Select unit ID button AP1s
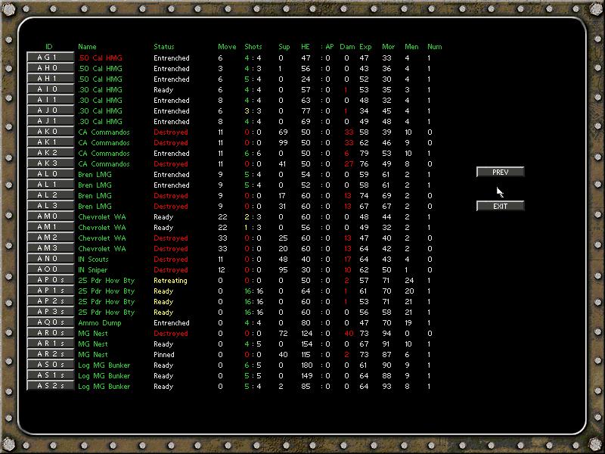Image resolution: width=605 pixels, height=454 pixels. point(51,291)
